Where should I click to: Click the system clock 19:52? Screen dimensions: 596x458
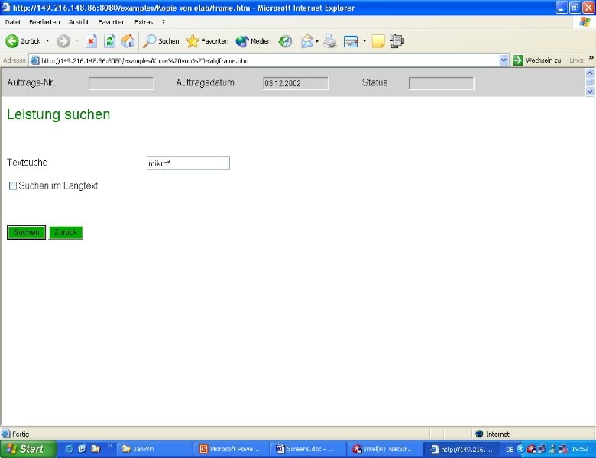coord(580,449)
